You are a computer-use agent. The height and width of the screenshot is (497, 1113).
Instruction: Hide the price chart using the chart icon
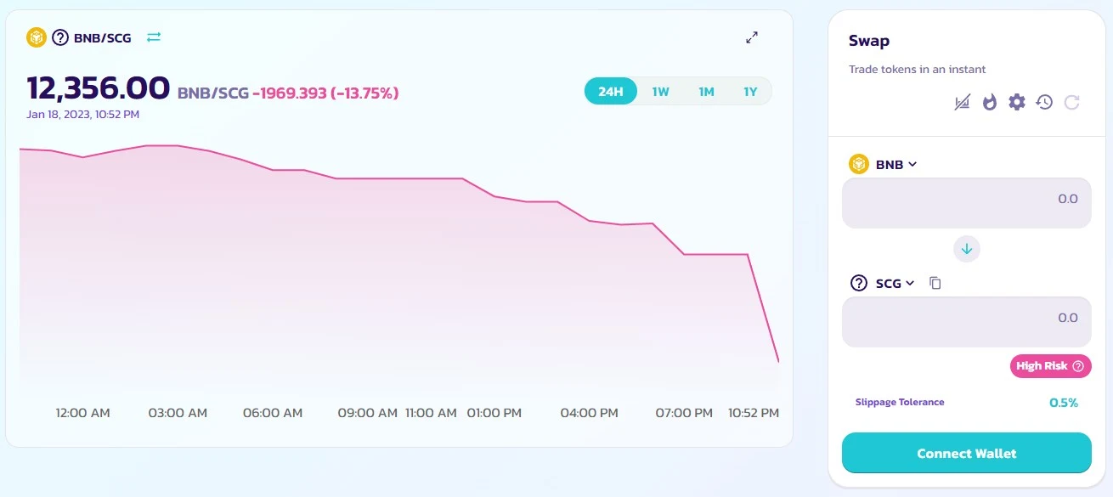point(962,103)
